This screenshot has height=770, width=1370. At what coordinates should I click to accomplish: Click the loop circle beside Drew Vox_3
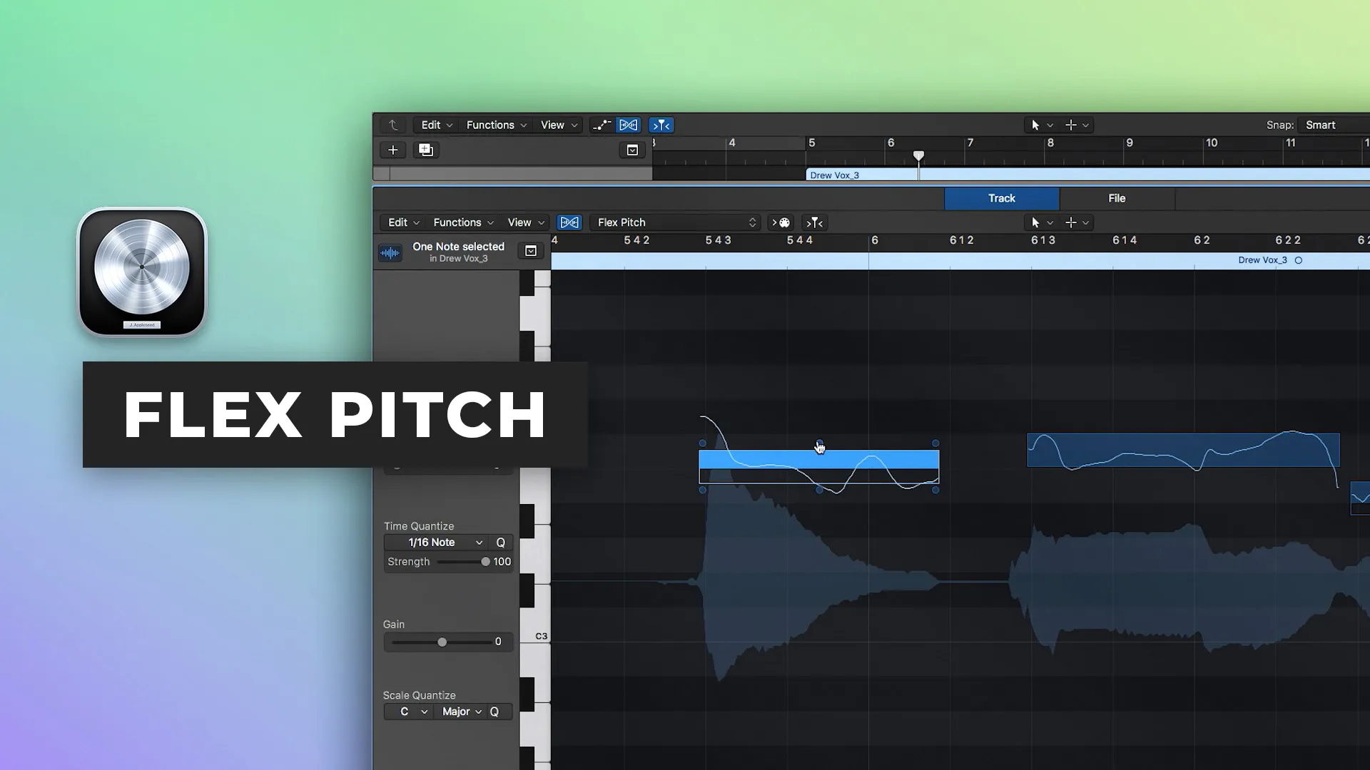pos(1299,260)
